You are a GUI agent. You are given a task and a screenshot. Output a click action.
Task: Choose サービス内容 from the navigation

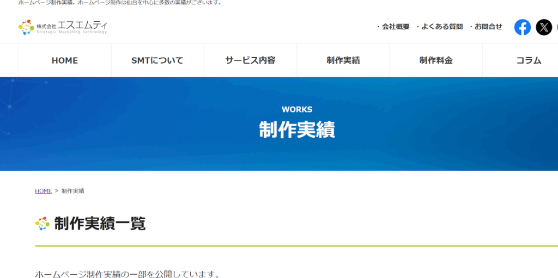pos(250,60)
